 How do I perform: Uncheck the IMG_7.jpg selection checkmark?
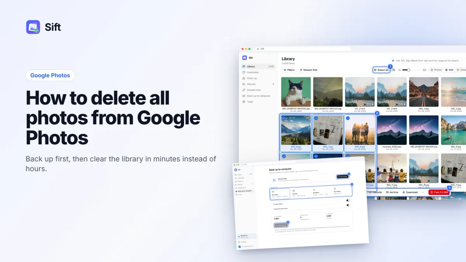pos(316,118)
